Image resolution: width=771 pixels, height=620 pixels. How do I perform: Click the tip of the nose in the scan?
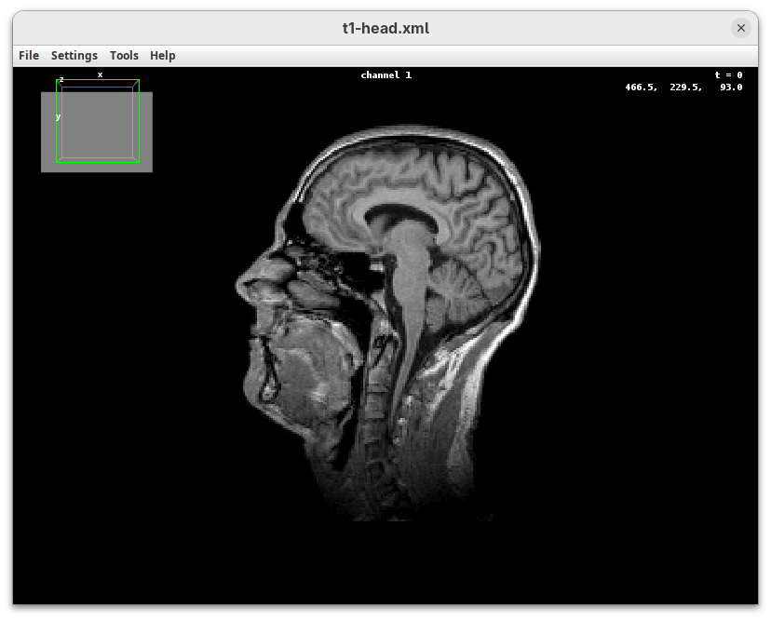pyautogui.click(x=241, y=282)
